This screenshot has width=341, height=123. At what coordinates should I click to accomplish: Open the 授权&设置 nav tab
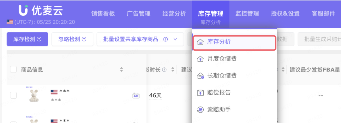pos(285,14)
